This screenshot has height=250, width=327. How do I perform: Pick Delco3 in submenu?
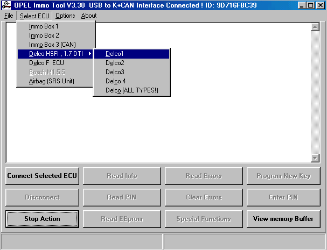131,72
